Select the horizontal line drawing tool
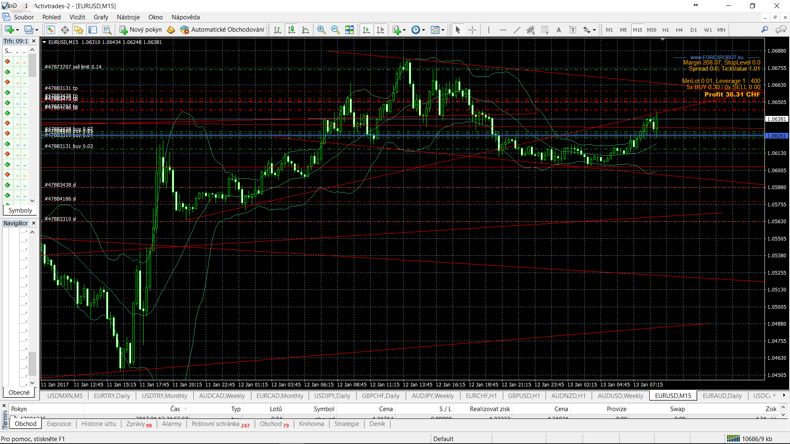790x444 pixels. pyautogui.click(x=503, y=30)
